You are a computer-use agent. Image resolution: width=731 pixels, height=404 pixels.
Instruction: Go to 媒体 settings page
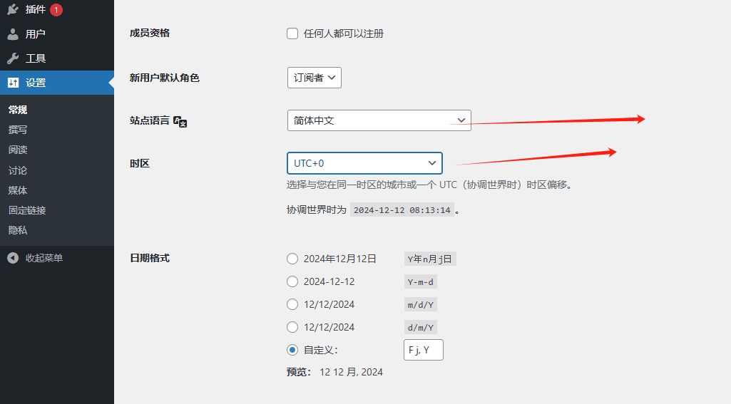(18, 190)
